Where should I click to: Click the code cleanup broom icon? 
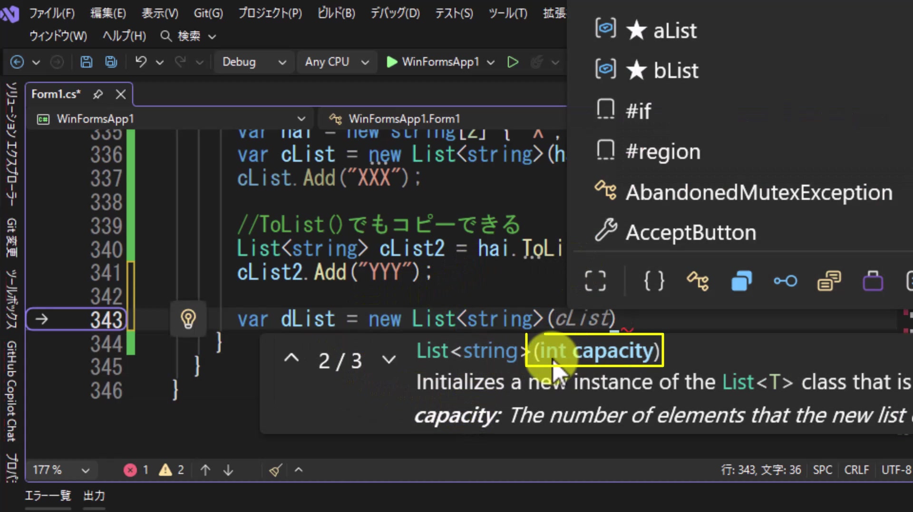point(275,470)
